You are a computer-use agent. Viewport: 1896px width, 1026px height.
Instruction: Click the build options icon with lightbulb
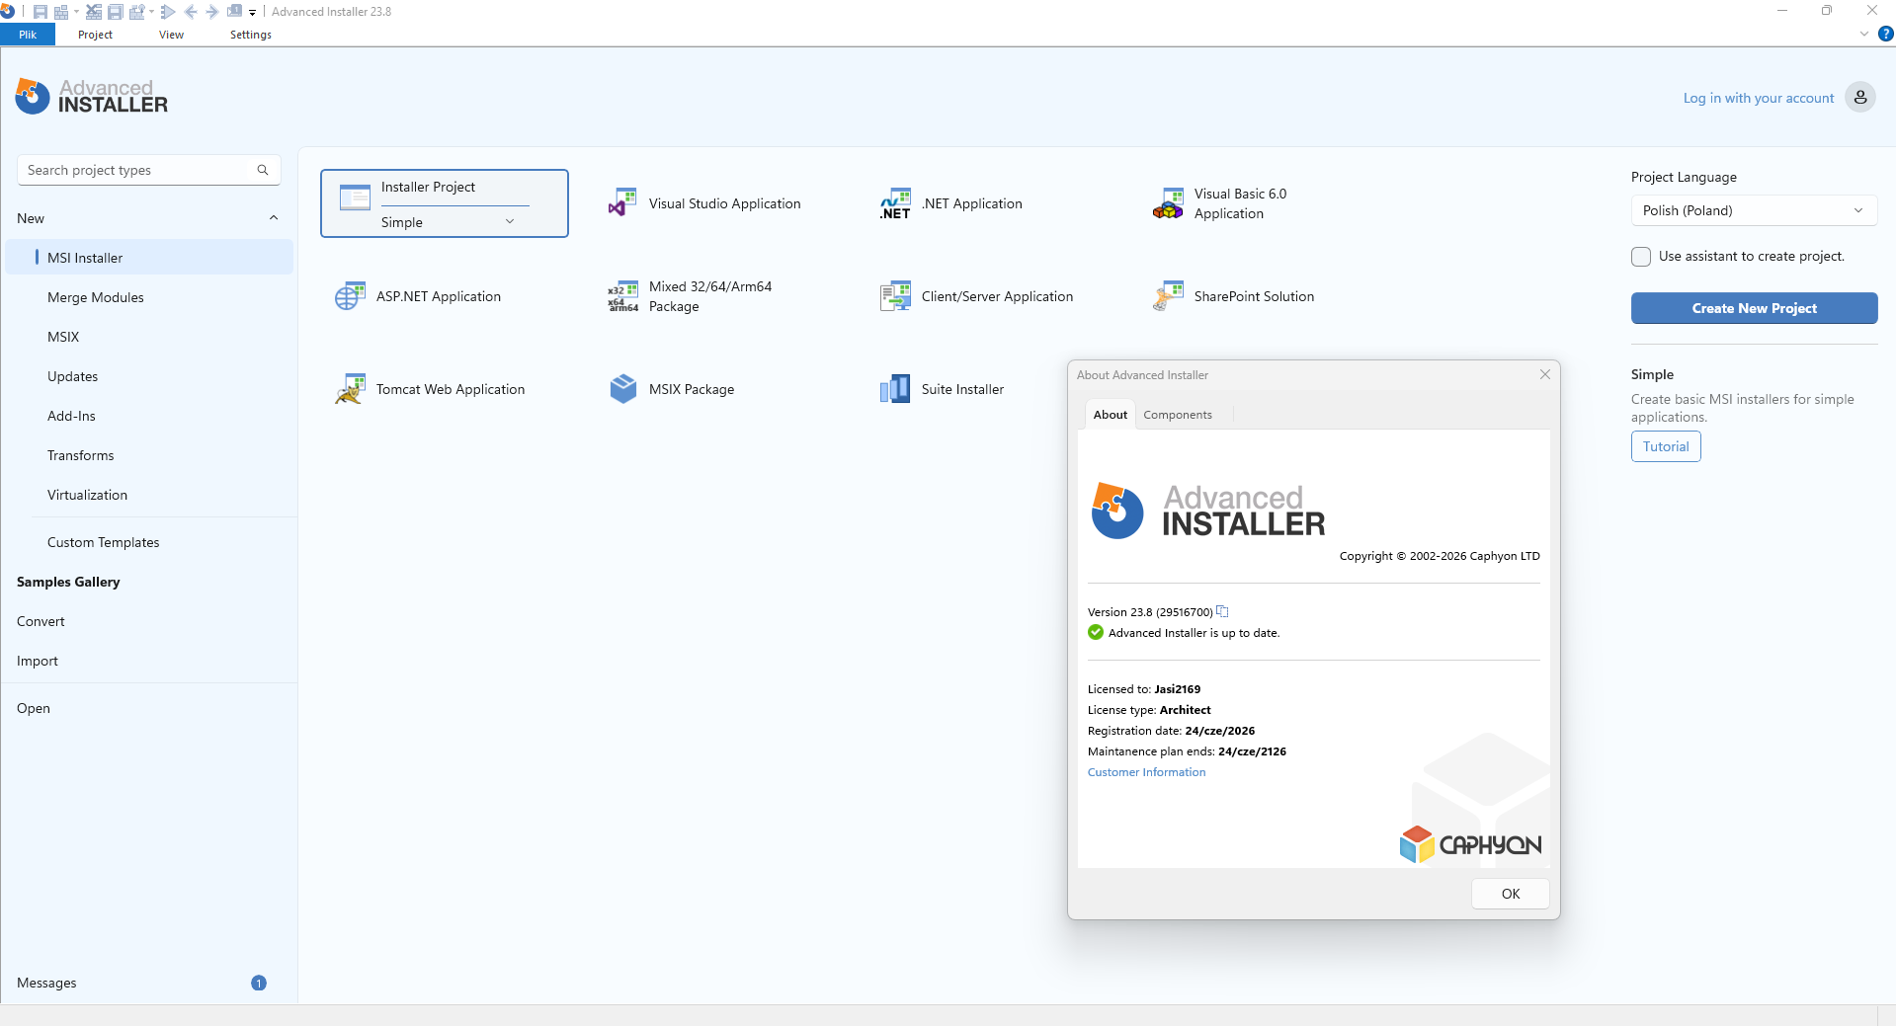click(137, 12)
